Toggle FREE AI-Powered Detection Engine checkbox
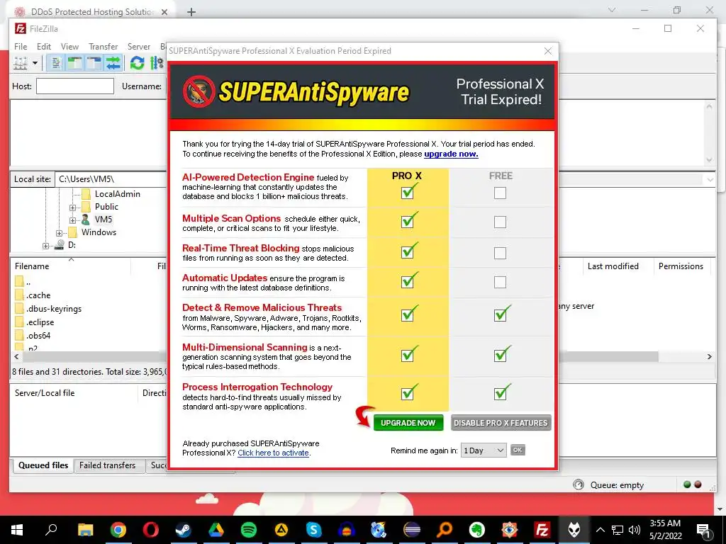 tap(500, 193)
